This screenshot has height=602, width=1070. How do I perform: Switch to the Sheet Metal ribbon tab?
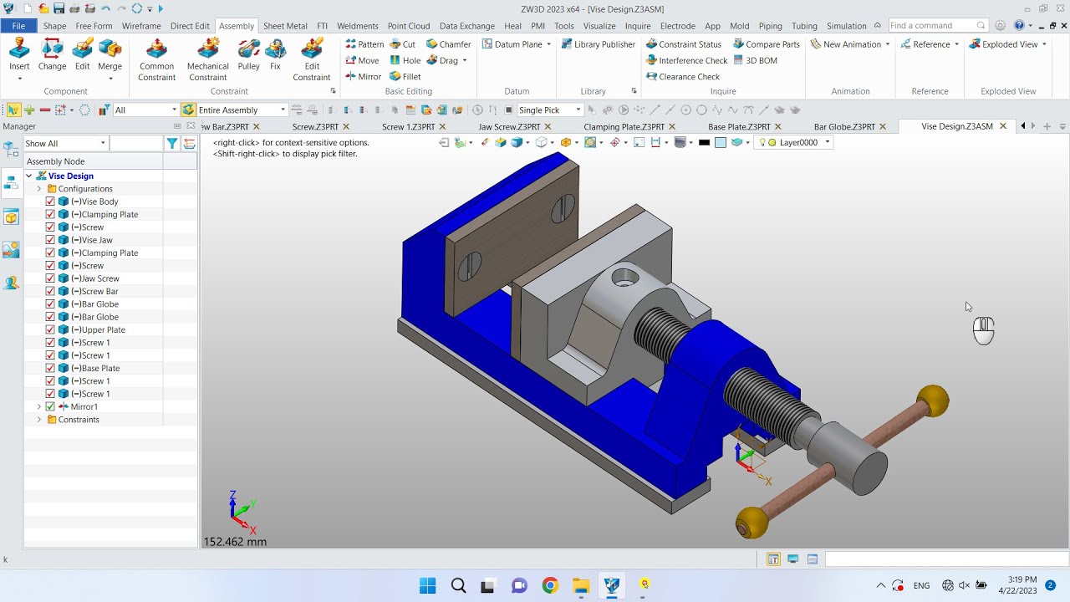[285, 26]
